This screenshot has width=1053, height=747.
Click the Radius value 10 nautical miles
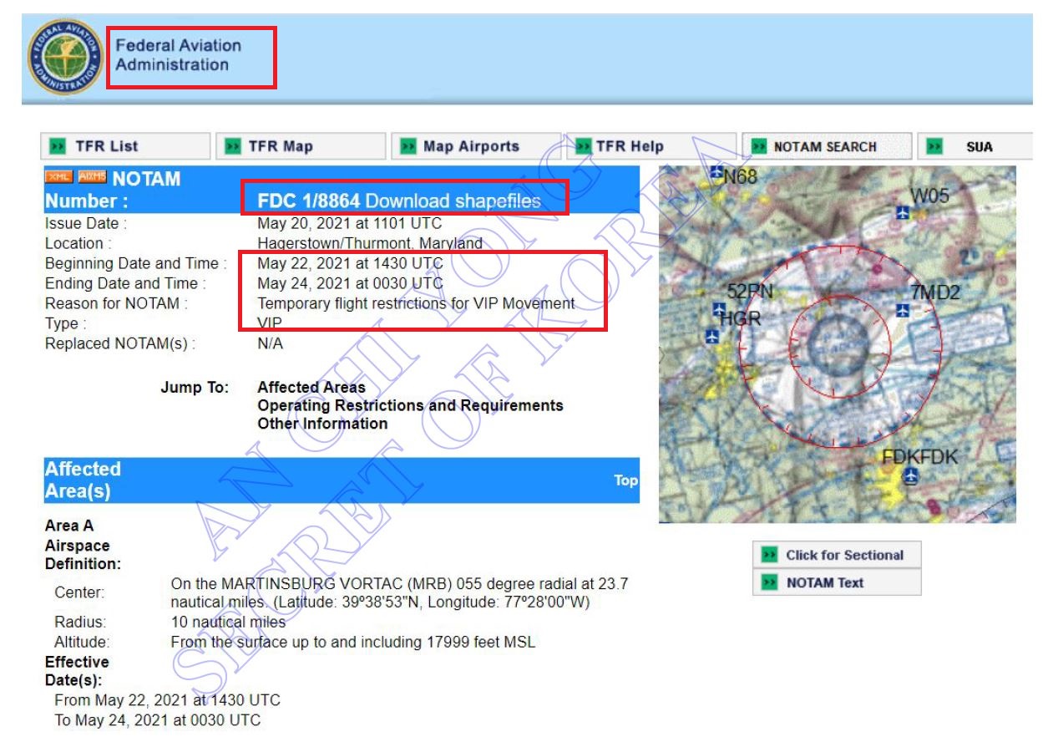tap(228, 622)
